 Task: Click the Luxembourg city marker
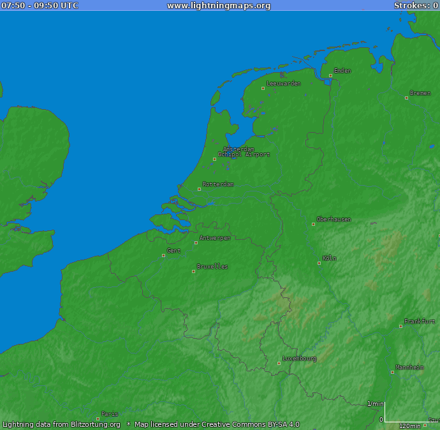(279, 363)
